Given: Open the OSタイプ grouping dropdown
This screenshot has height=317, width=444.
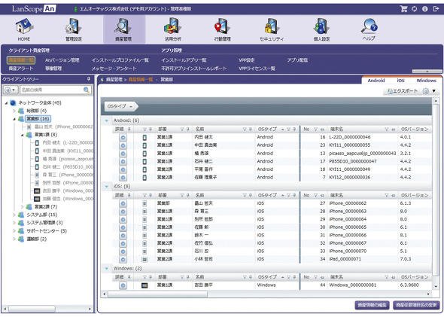Looking at the screenshot, I should 120,106.
